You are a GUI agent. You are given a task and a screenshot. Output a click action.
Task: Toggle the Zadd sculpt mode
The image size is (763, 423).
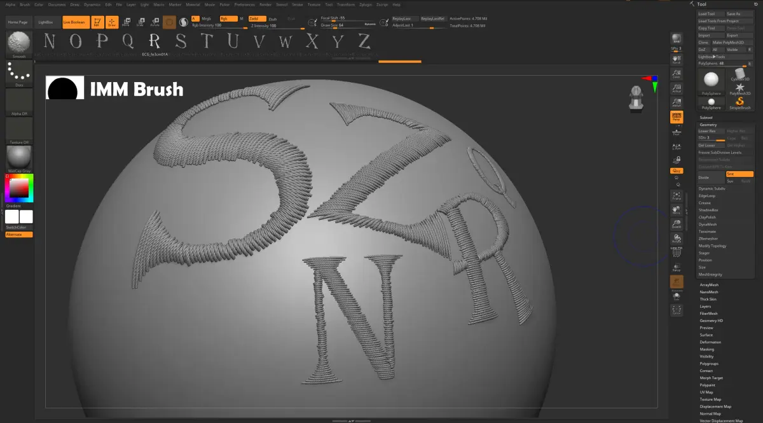tap(258, 18)
